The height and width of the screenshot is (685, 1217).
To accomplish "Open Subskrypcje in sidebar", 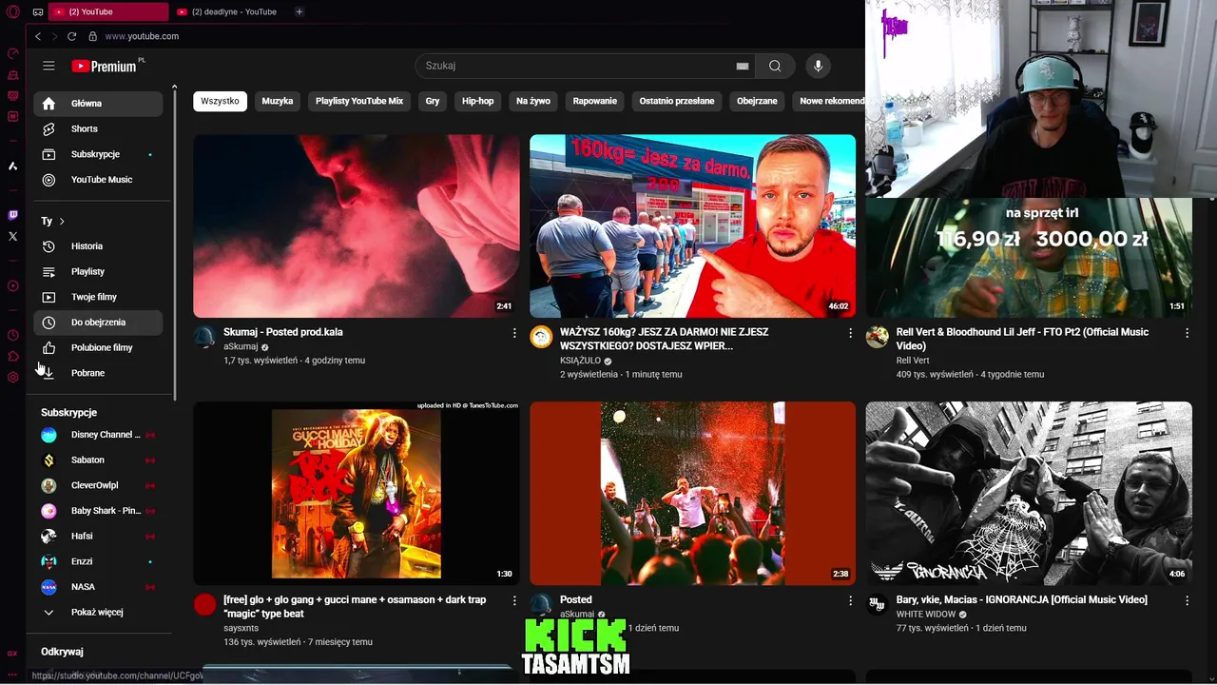I will (x=98, y=154).
